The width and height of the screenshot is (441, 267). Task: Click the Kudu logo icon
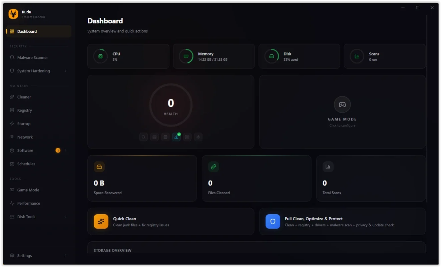13,14
